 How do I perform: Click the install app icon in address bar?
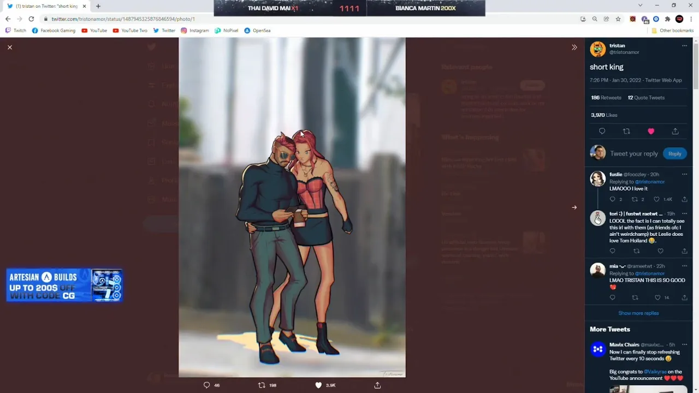[x=583, y=19]
